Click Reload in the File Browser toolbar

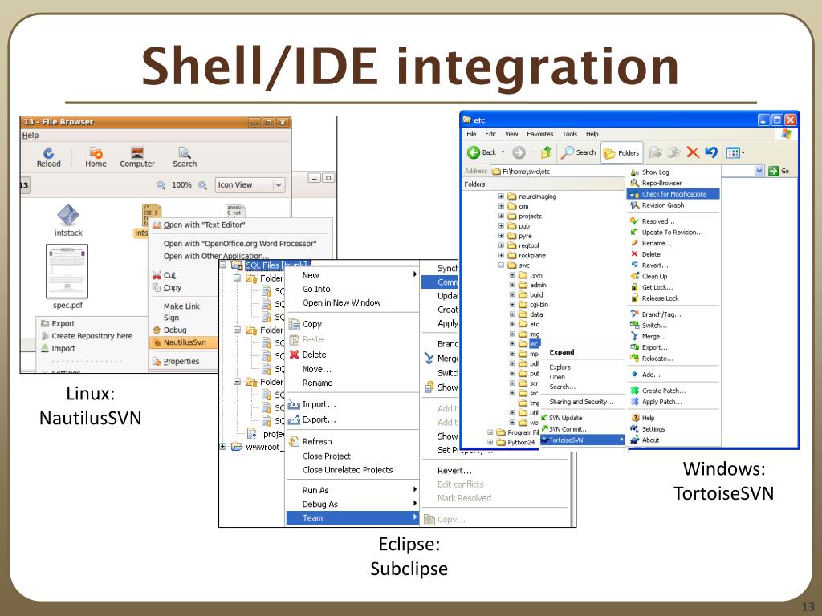point(48,156)
